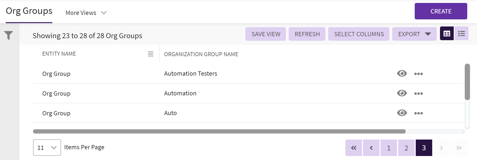This screenshot has height=160, width=477.
Task: View the Automation Testers org group
Action: (x=402, y=73)
